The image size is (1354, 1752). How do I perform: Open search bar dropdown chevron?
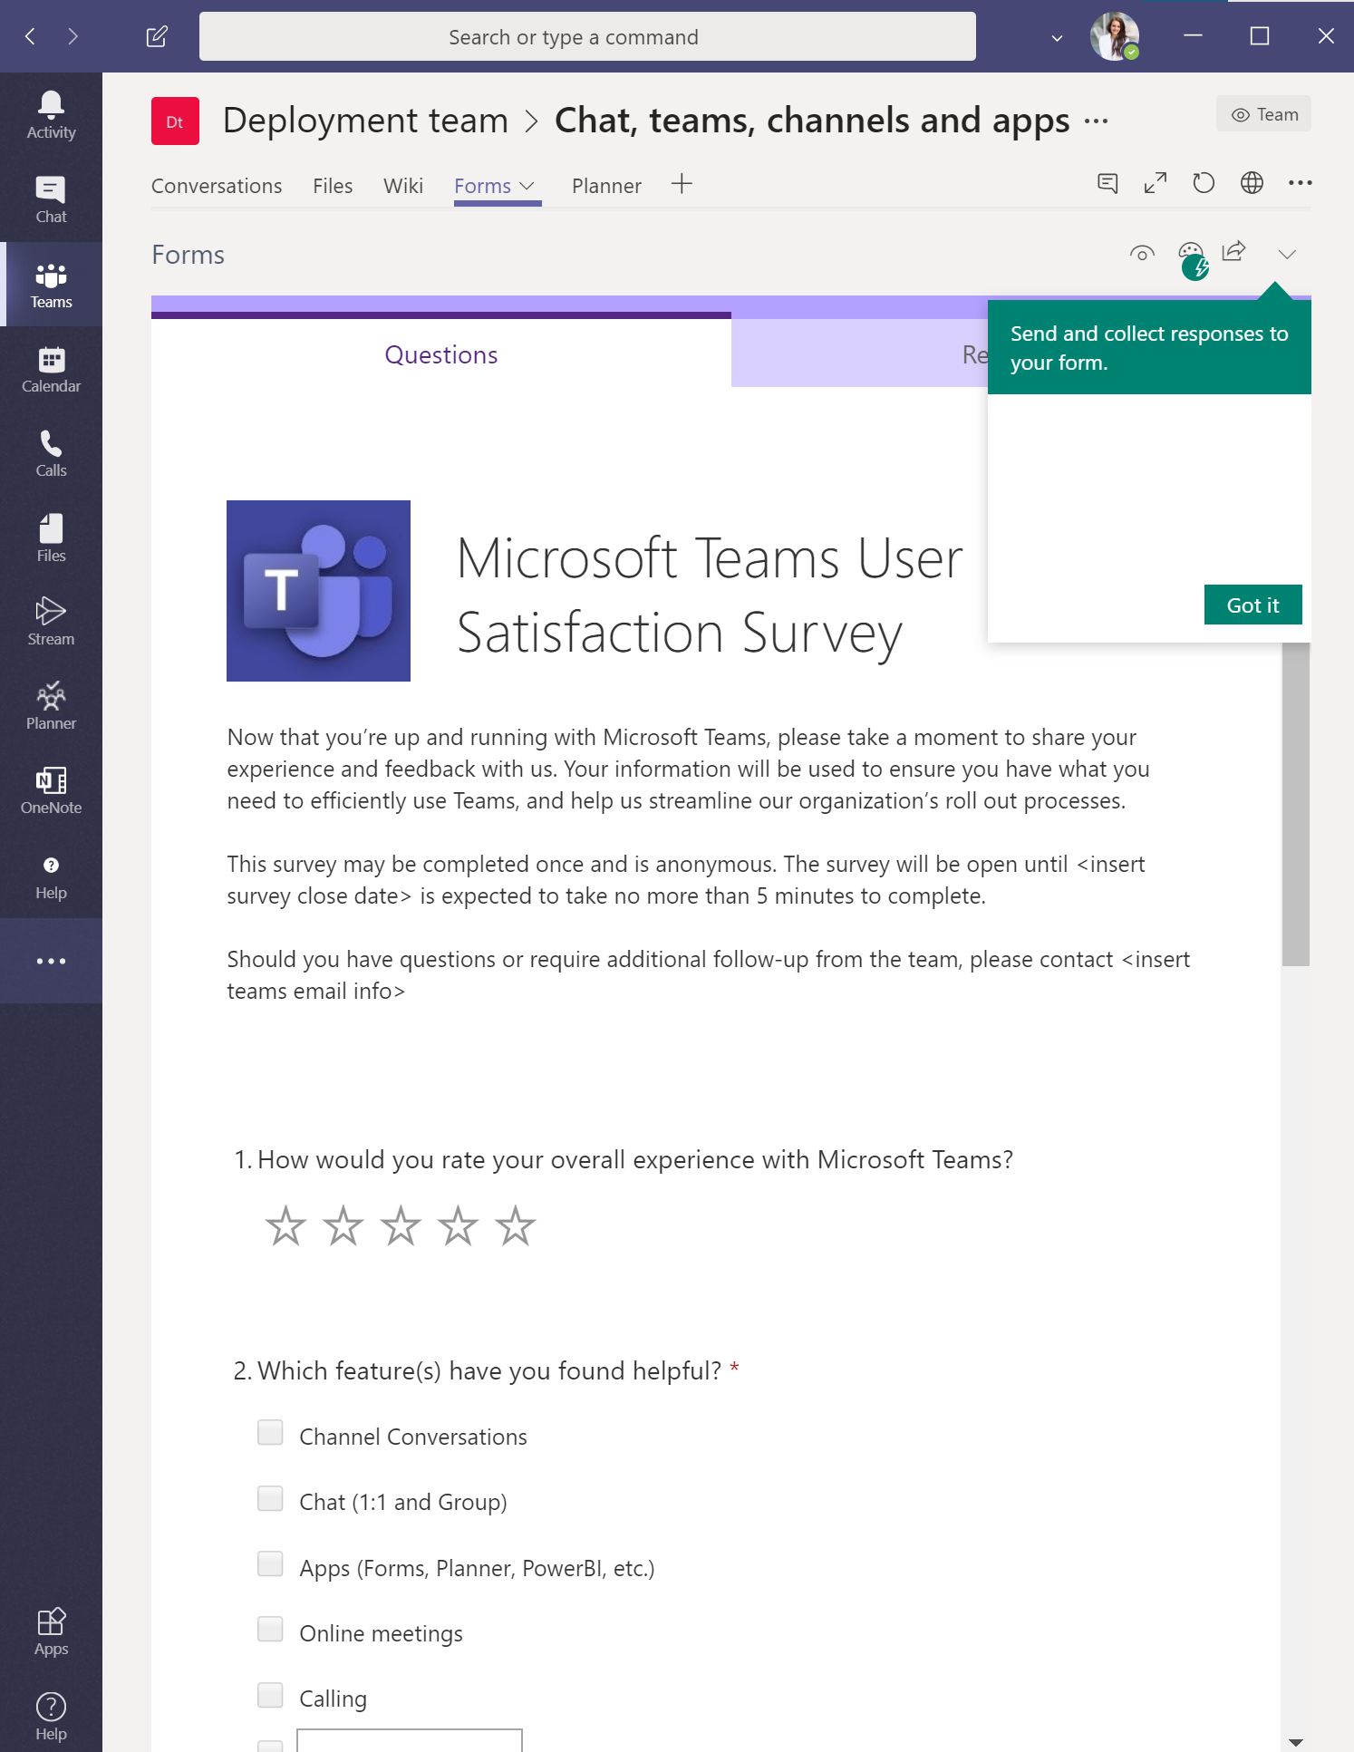pyautogui.click(x=1057, y=37)
